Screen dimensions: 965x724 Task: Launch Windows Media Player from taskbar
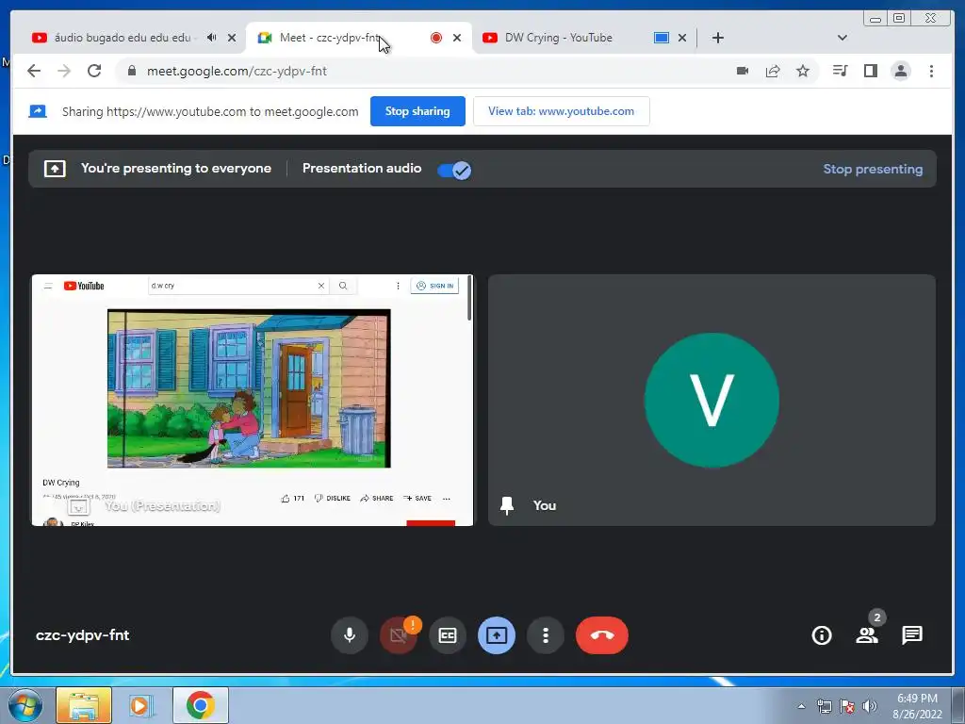(141, 705)
